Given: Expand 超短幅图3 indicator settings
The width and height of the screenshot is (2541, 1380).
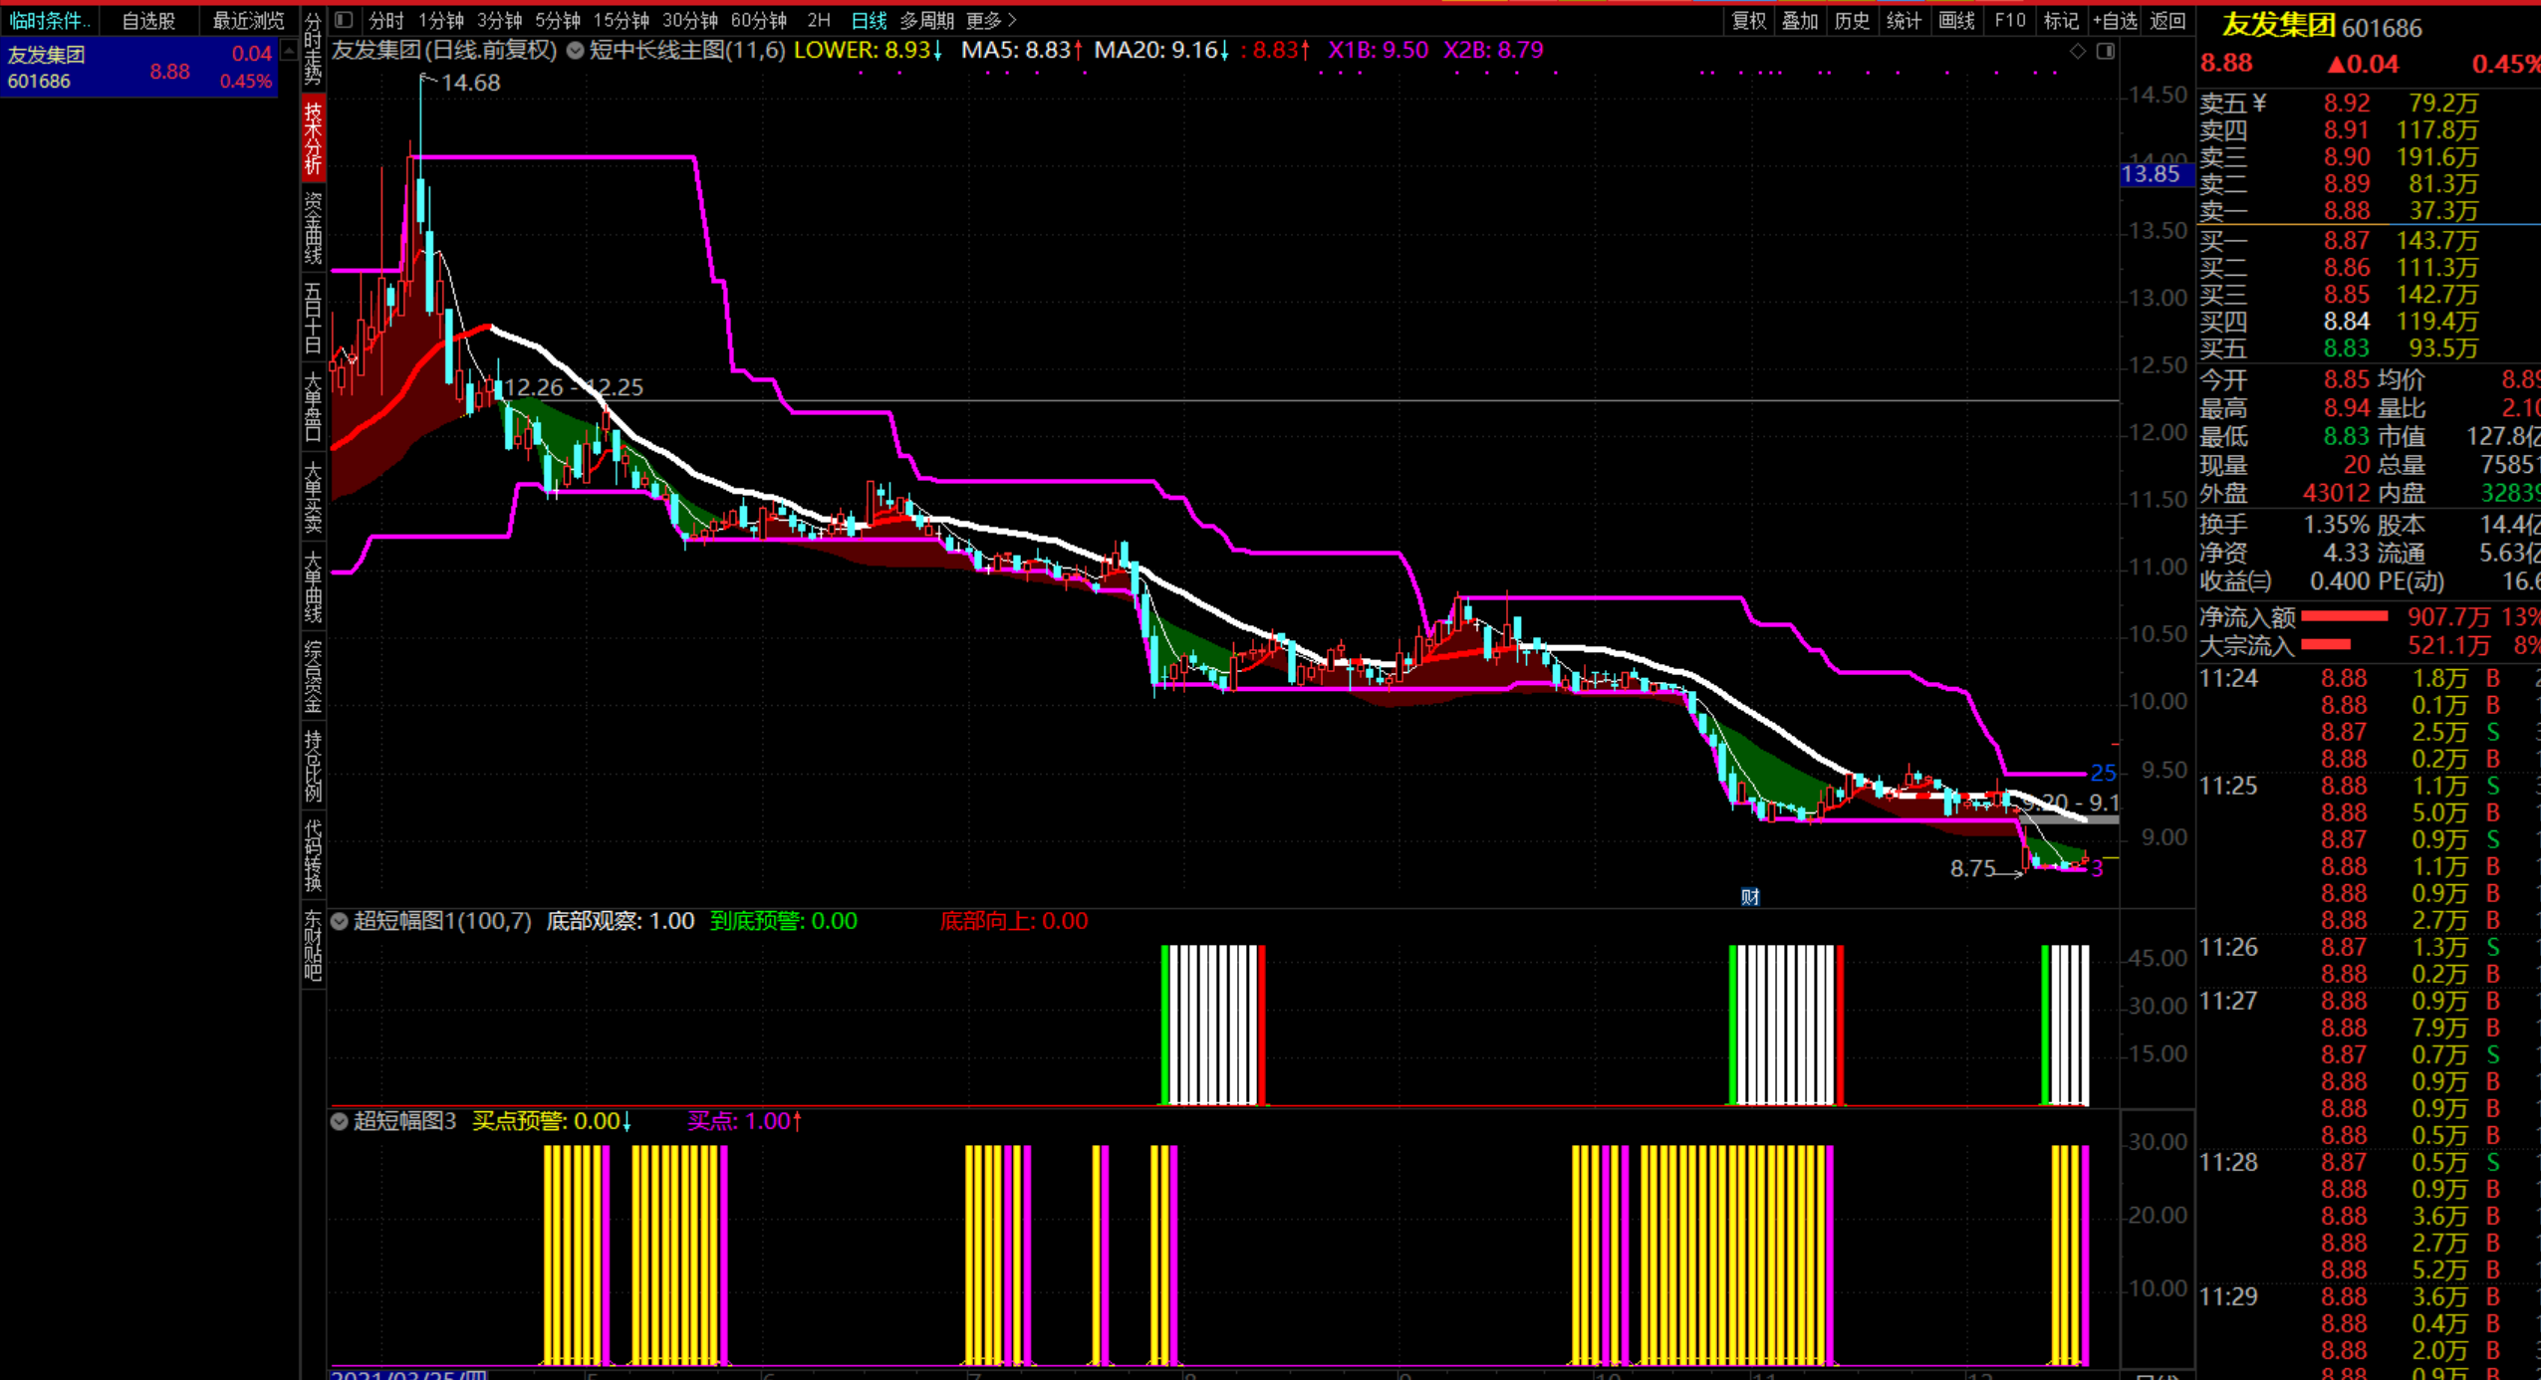Looking at the screenshot, I should 340,1121.
